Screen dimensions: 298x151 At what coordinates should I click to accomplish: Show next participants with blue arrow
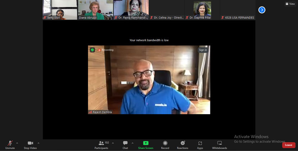(x=262, y=10)
